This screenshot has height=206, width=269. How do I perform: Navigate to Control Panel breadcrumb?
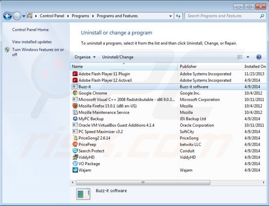click(x=52, y=16)
